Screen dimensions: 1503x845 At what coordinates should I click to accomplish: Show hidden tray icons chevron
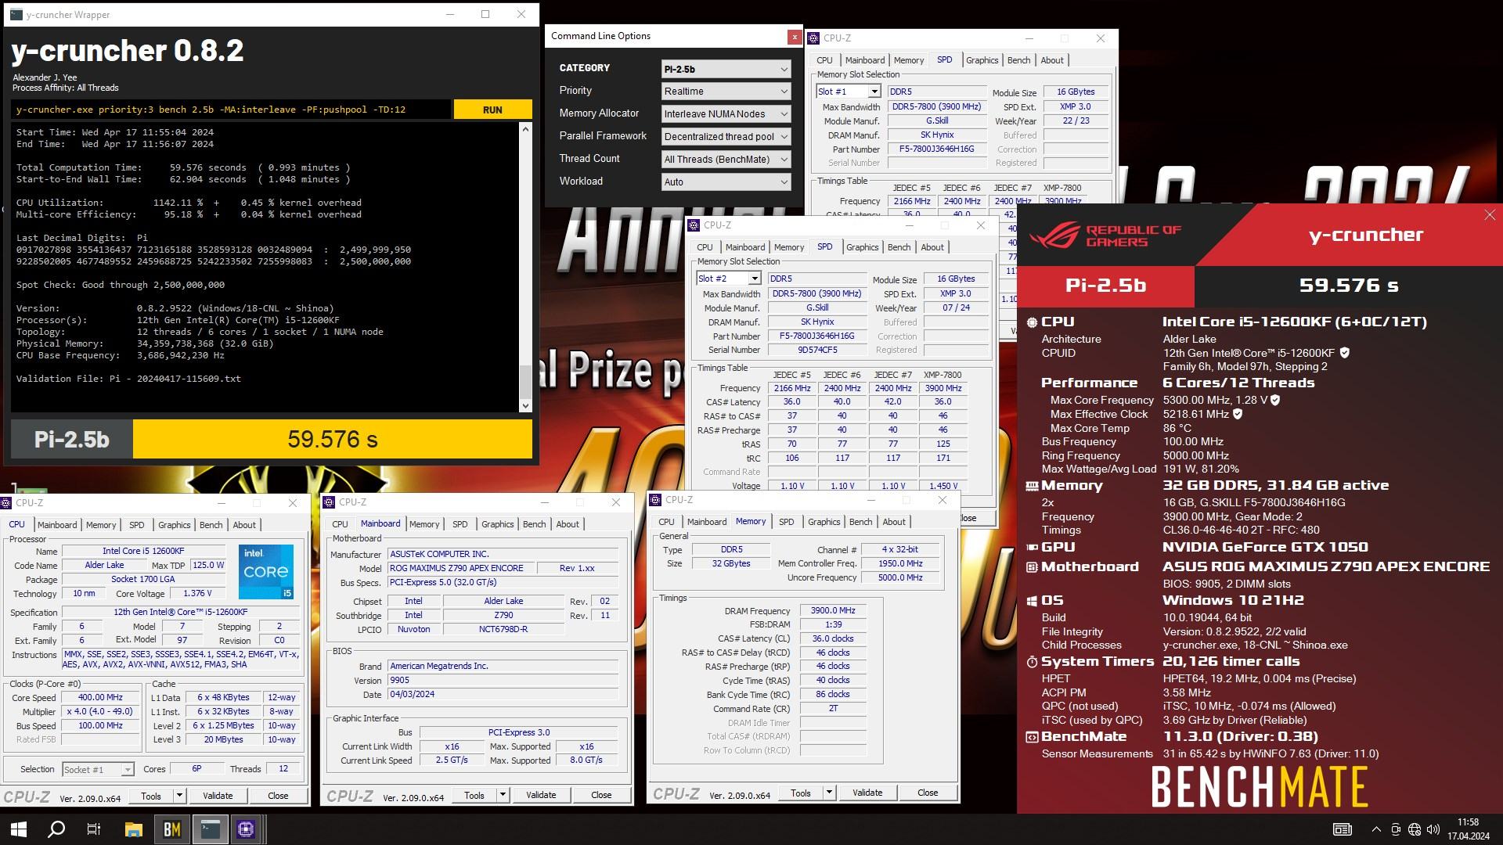point(1376,829)
